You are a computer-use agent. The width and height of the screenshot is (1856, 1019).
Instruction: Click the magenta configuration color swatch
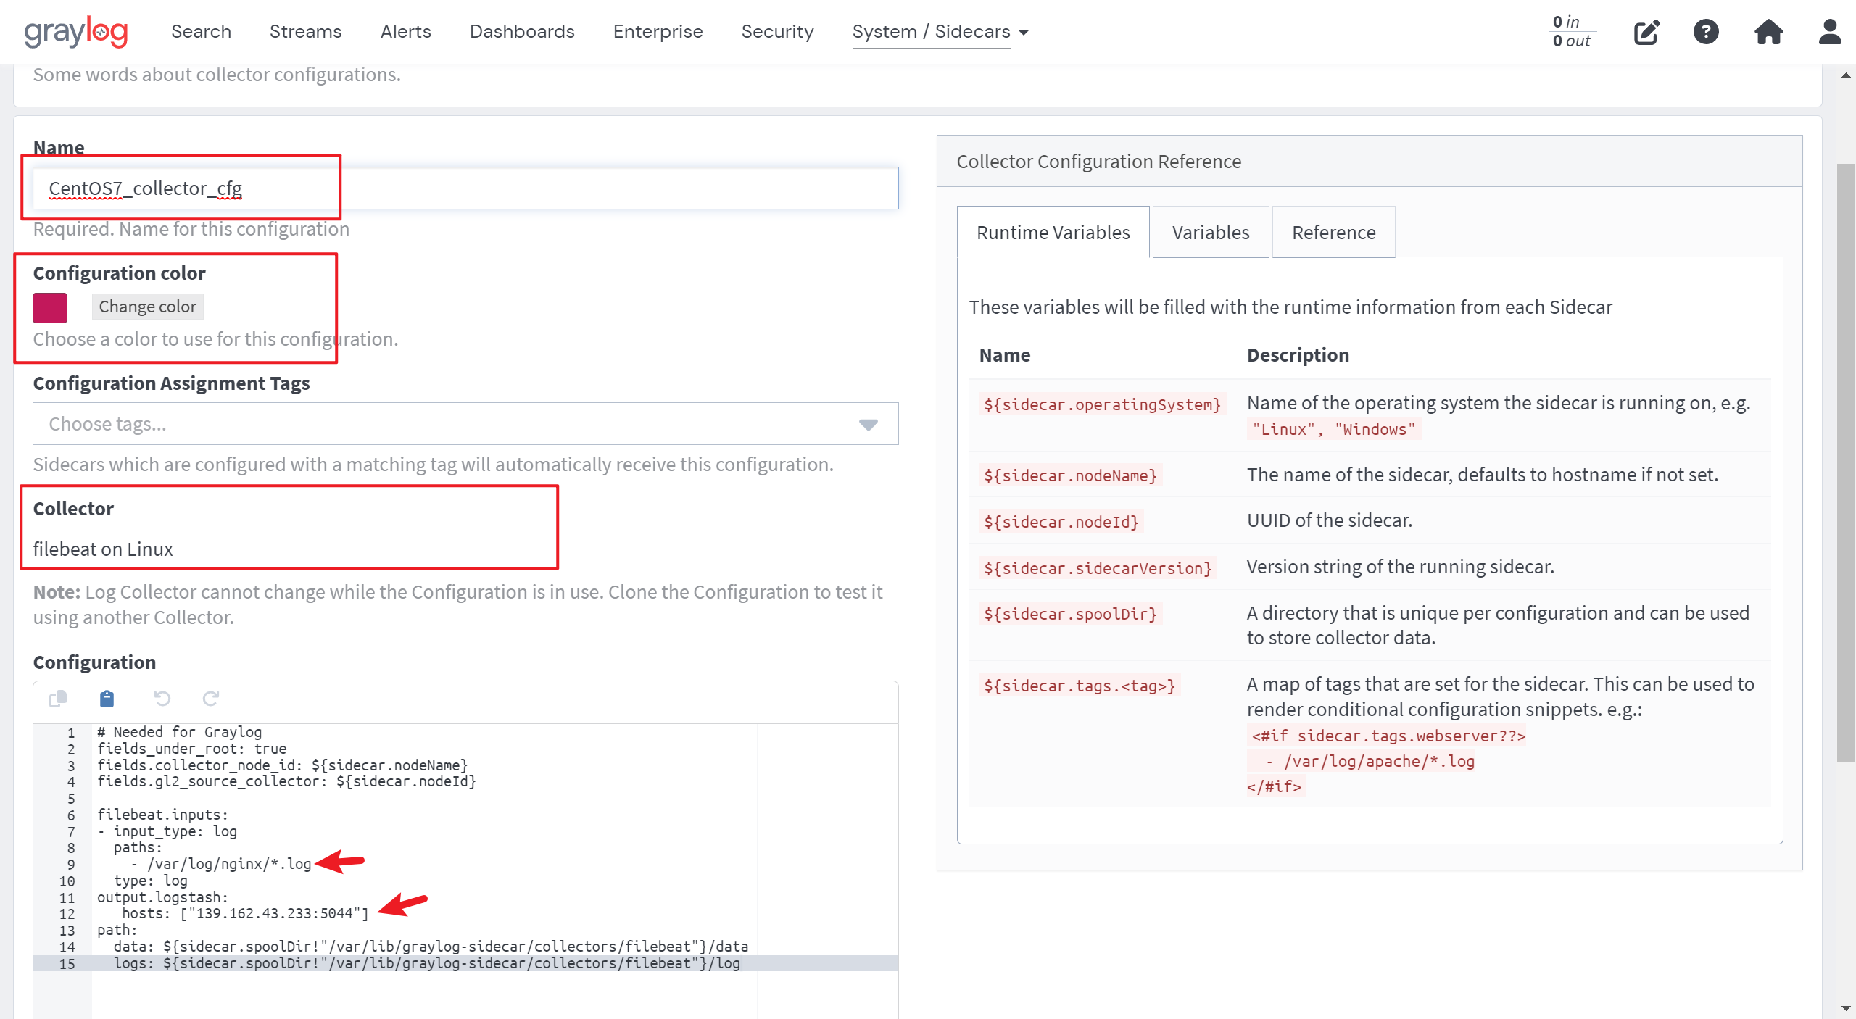[50, 307]
